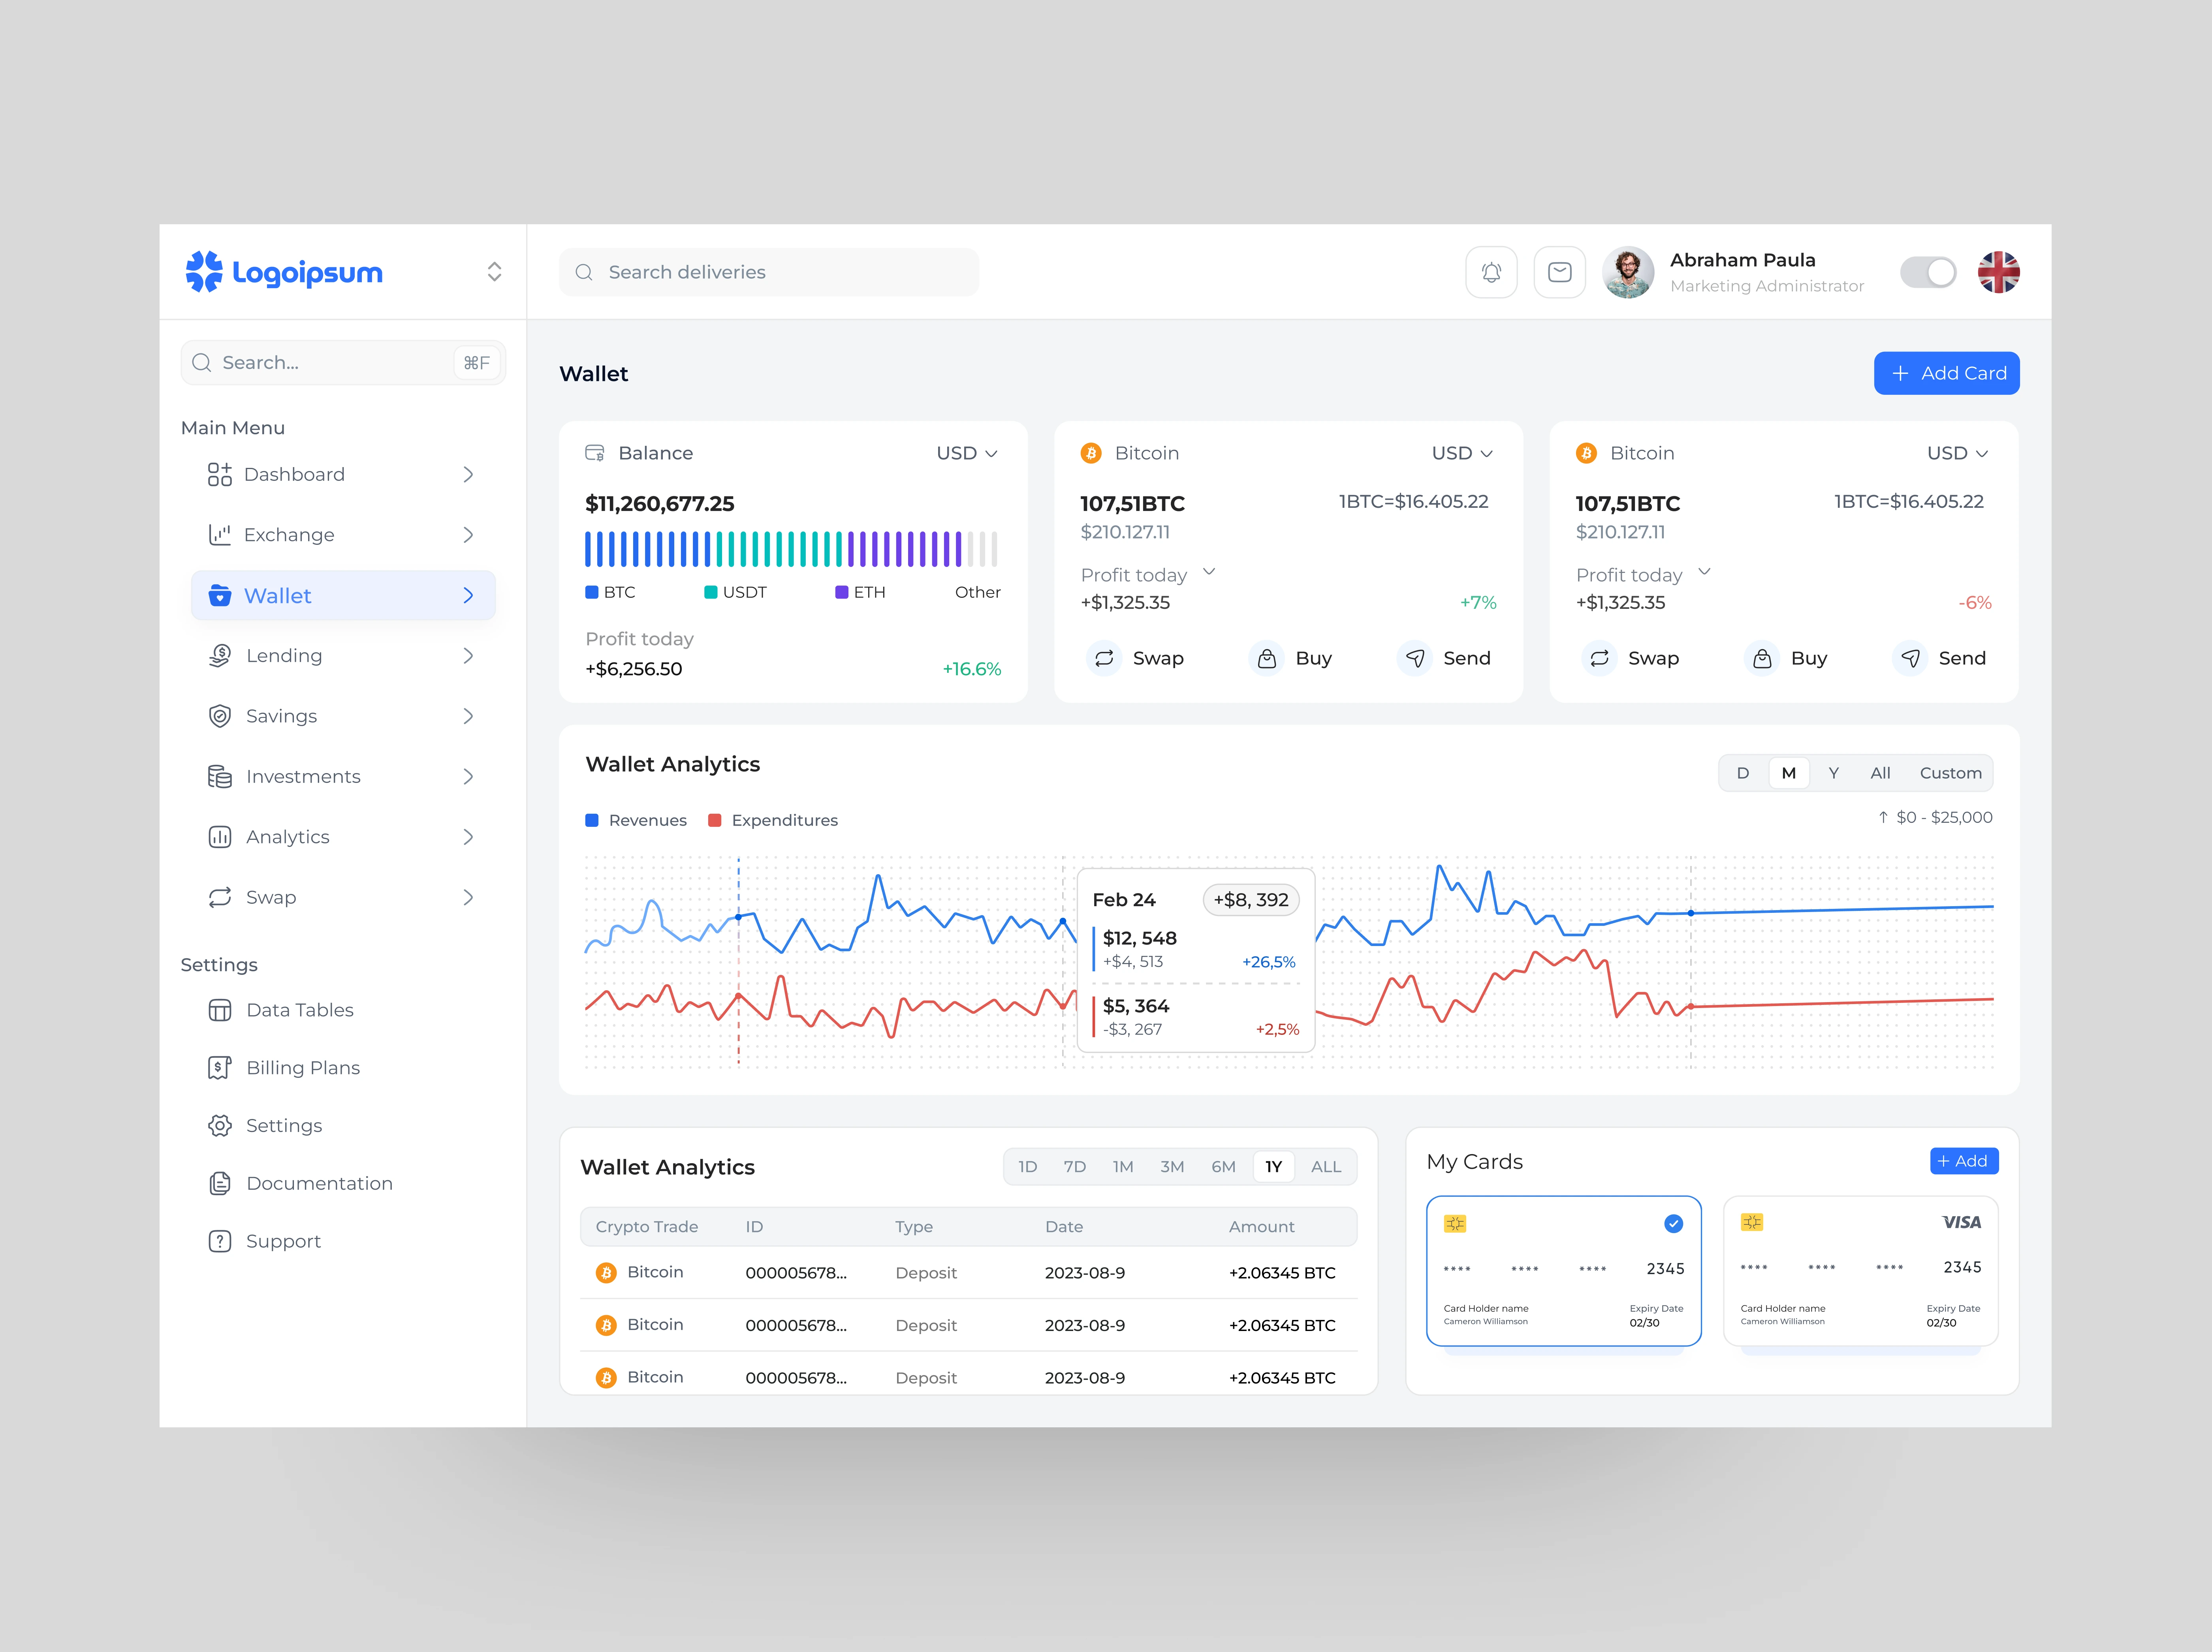Expand the Dashboard menu chevron
This screenshot has height=1652, width=2212.
coord(468,475)
